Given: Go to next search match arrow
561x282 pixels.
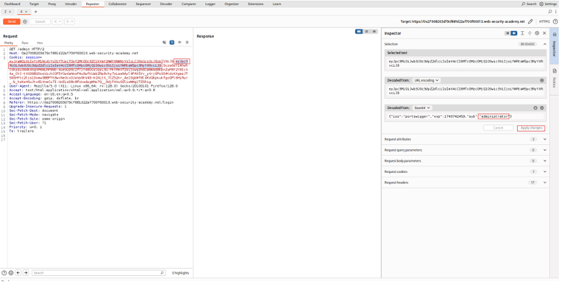Looking at the screenshot, I should [26, 272].
